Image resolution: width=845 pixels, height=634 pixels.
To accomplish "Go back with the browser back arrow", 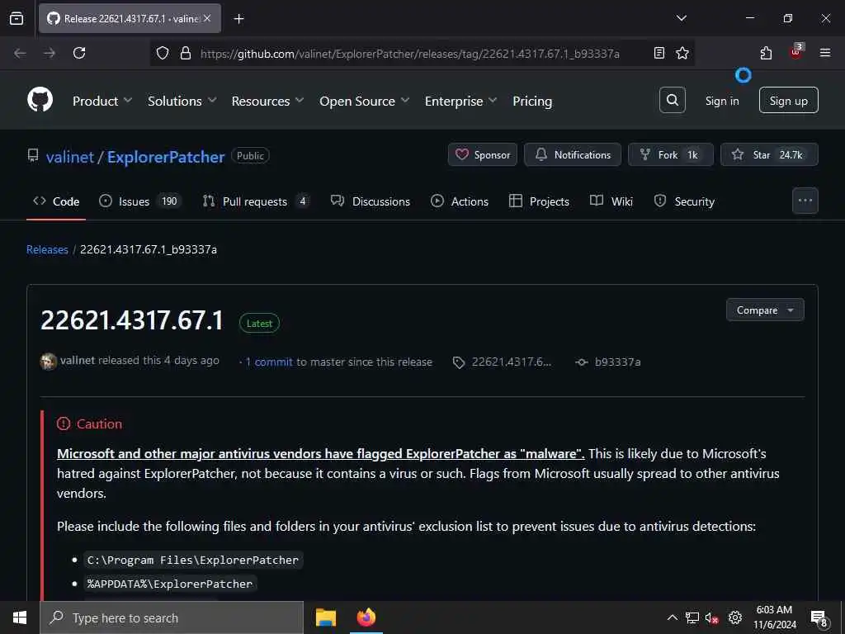I will 20,53.
